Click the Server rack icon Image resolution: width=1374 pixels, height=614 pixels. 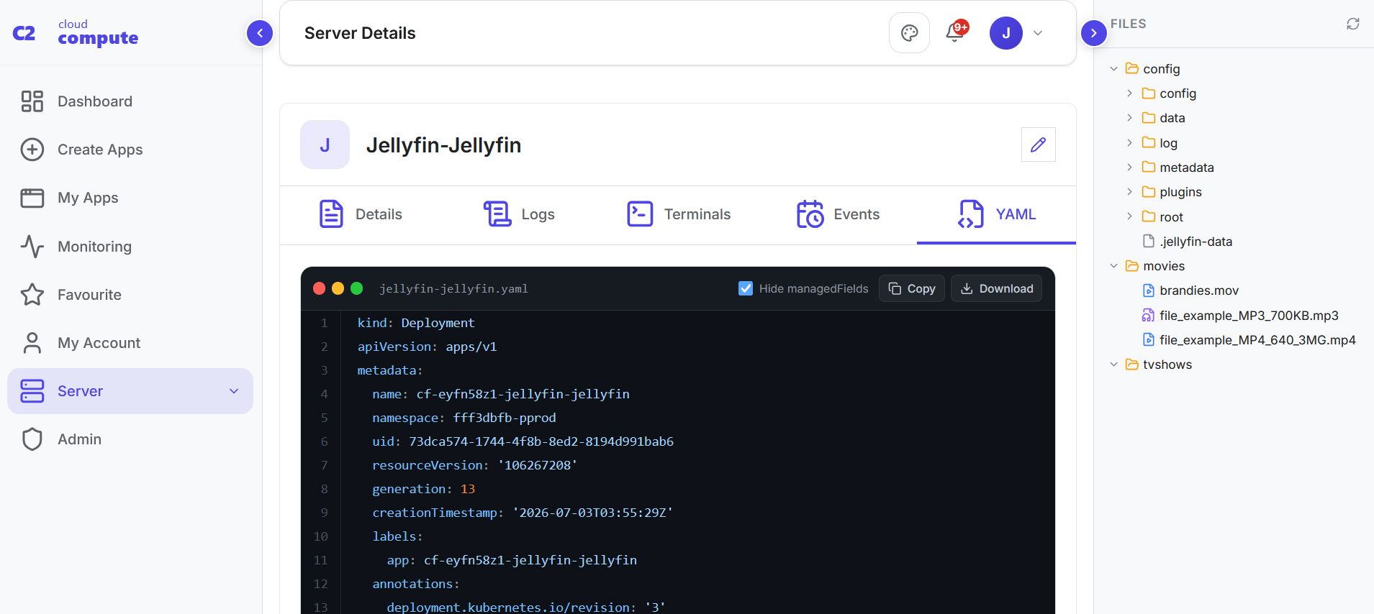pyautogui.click(x=32, y=391)
